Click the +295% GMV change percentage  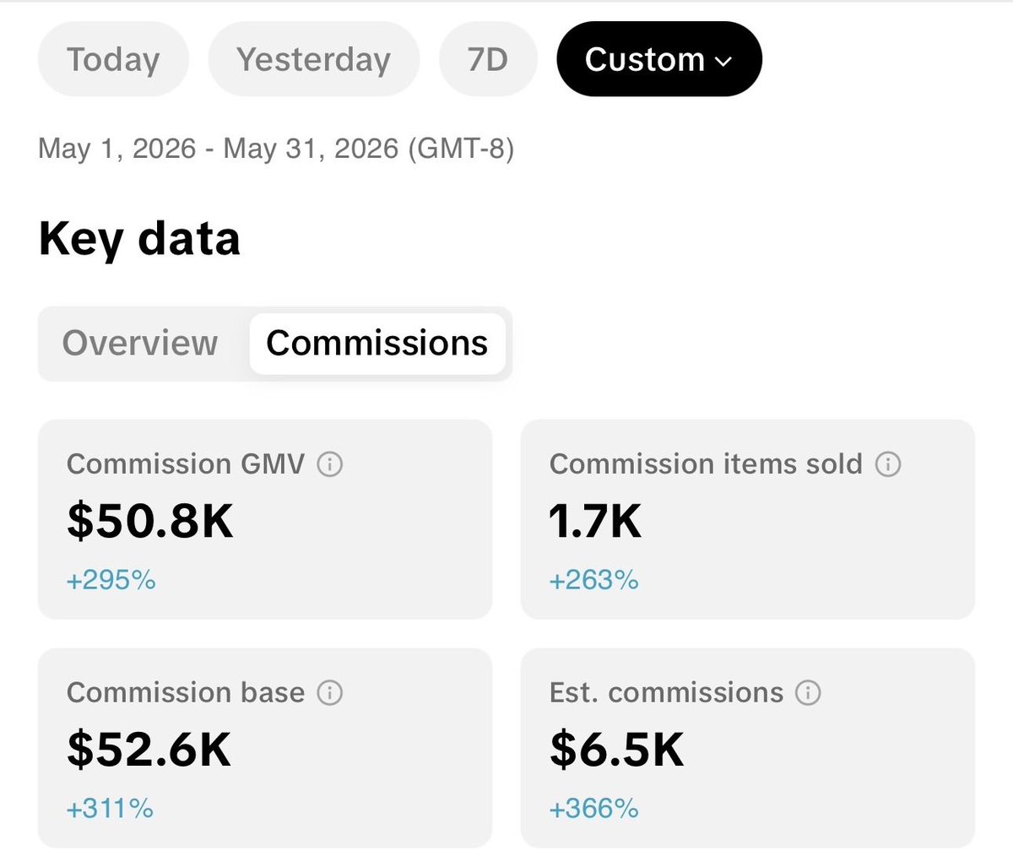111,580
